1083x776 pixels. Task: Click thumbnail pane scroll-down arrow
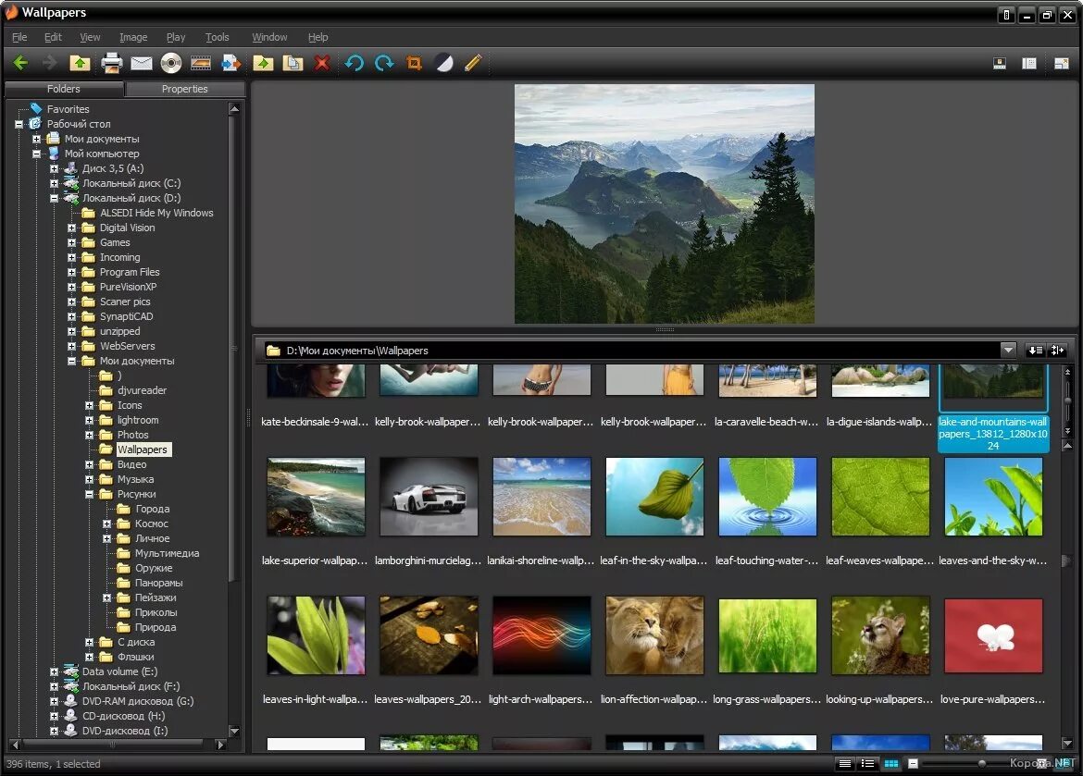click(x=1067, y=744)
